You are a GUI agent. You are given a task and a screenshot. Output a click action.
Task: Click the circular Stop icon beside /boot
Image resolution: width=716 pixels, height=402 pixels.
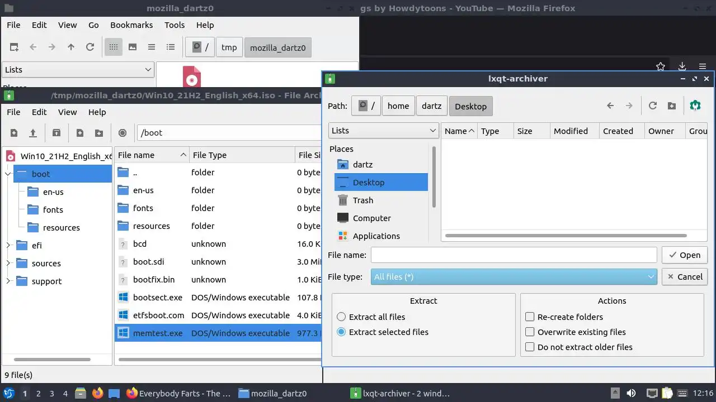(x=123, y=133)
